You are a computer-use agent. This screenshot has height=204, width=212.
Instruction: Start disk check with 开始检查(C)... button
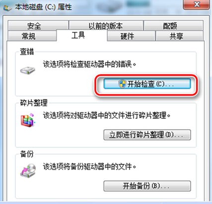147,84
